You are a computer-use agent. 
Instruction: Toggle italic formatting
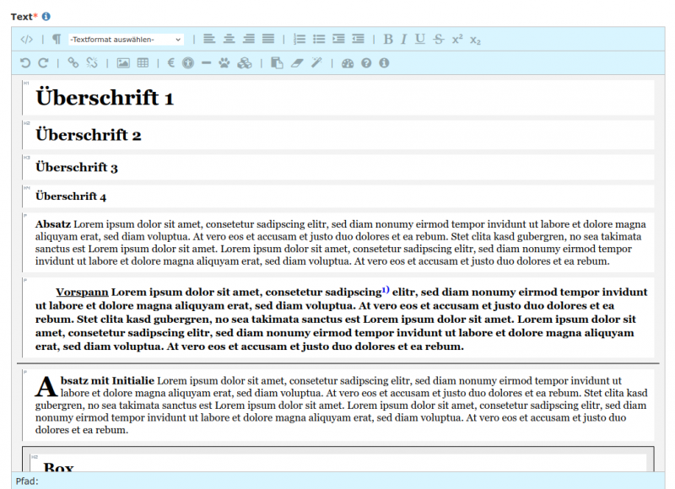click(404, 39)
